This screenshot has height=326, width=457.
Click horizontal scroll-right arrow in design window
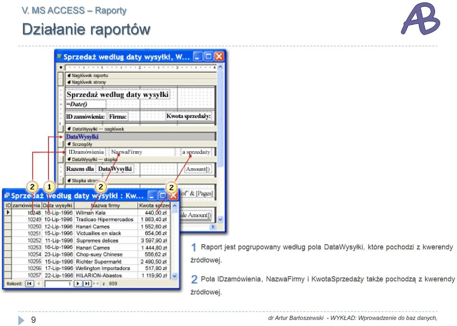[213, 226]
